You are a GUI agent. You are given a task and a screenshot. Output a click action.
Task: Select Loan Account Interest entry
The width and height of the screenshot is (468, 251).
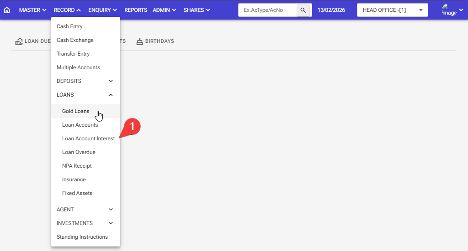88,138
